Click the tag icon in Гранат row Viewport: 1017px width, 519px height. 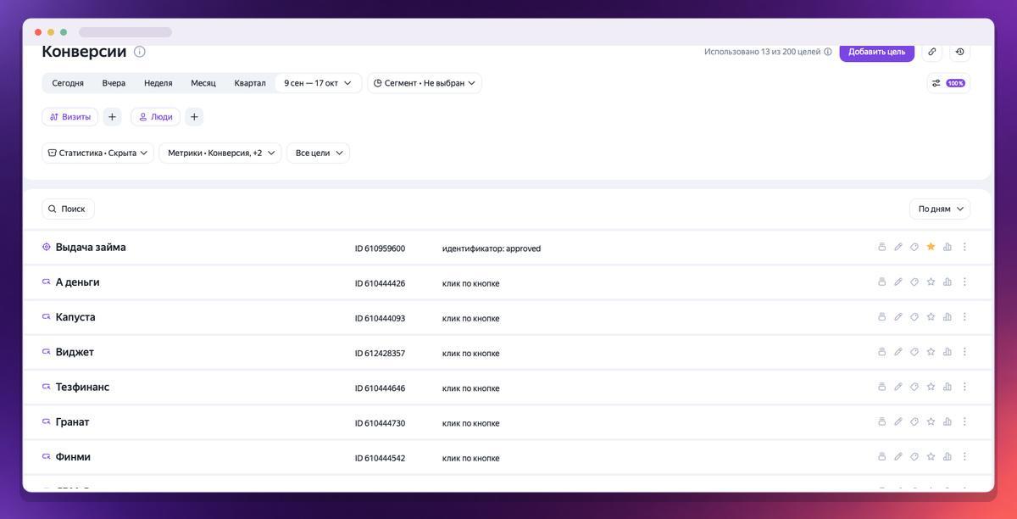point(914,421)
